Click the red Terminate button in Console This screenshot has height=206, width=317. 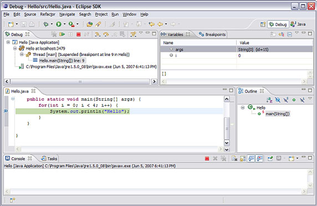click(207, 159)
